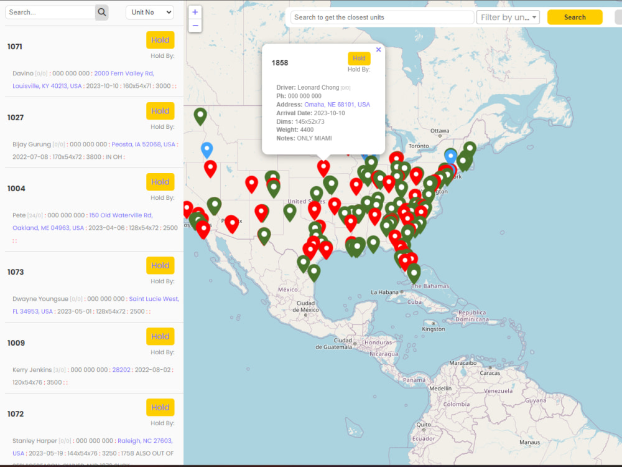This screenshot has width=622, height=467.
Task: Click the ONLY MIAMI notes text
Action: [315, 138]
